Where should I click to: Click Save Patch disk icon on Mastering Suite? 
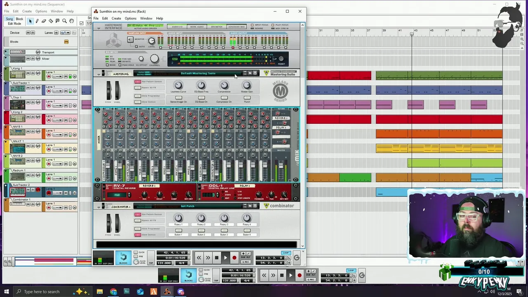pyautogui.click(x=255, y=73)
